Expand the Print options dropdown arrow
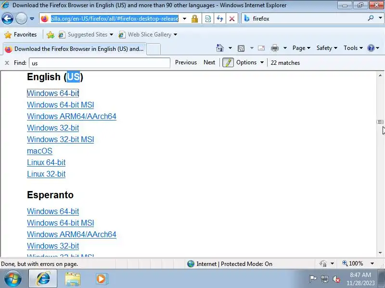The image size is (385, 288). tap(285, 48)
